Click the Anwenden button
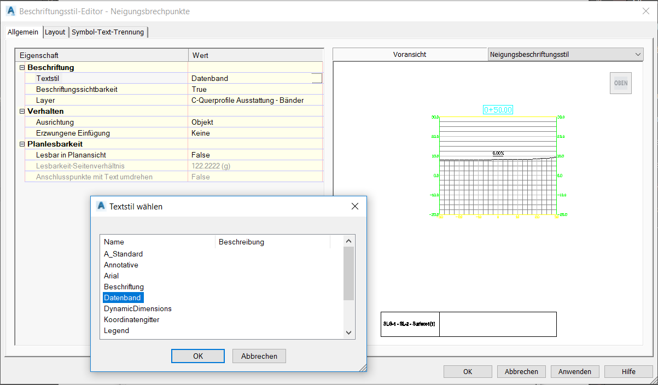The width and height of the screenshot is (658, 385). [x=574, y=371]
